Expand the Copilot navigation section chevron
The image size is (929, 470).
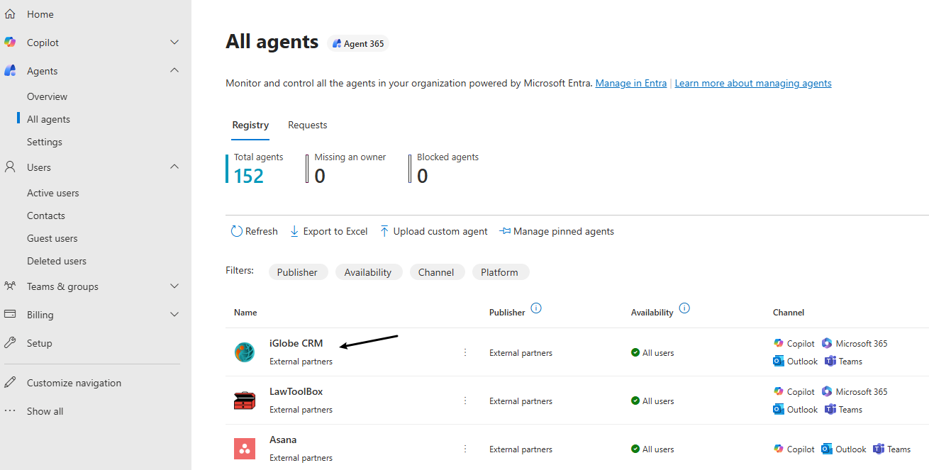click(x=174, y=43)
